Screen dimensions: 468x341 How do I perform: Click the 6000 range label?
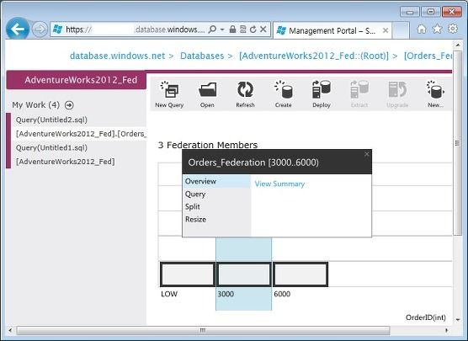coord(282,294)
